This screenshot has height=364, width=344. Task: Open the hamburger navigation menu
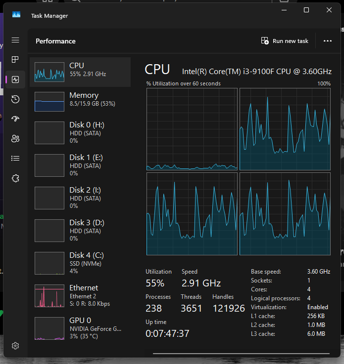[15, 40]
